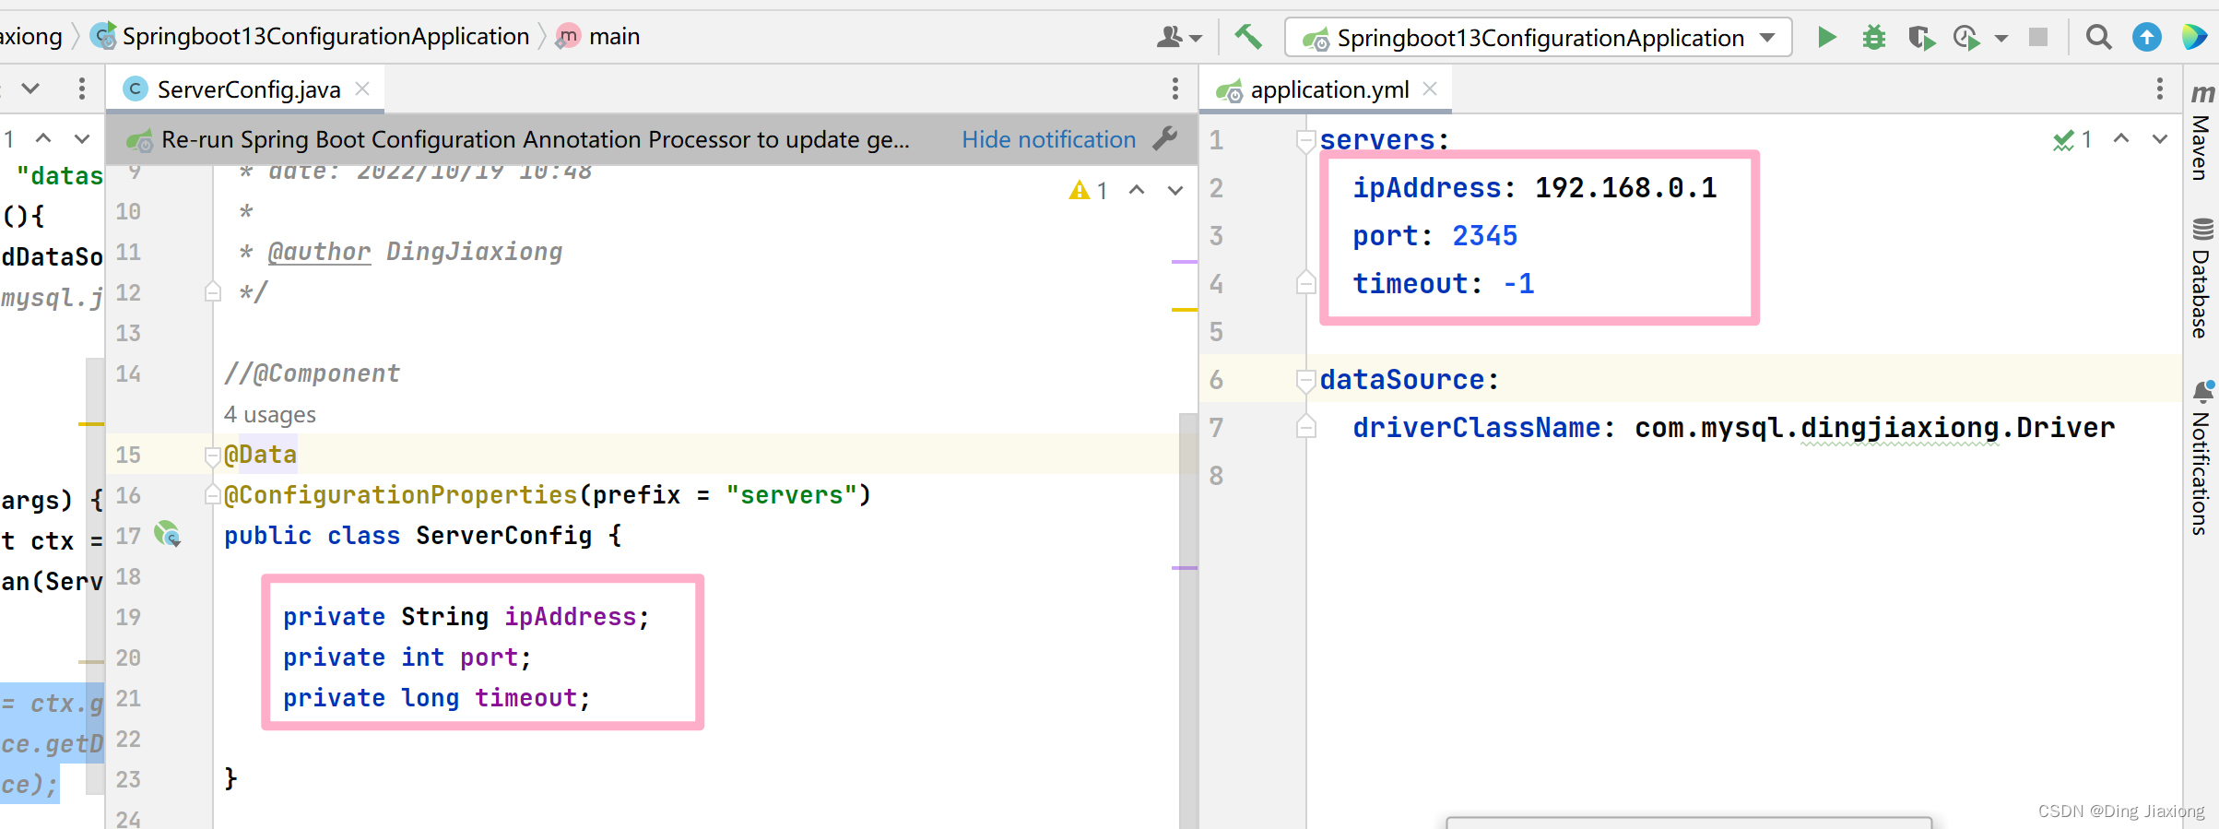Click the driverClassName key in application.yml
The image size is (2219, 829).
pyautogui.click(x=1476, y=428)
